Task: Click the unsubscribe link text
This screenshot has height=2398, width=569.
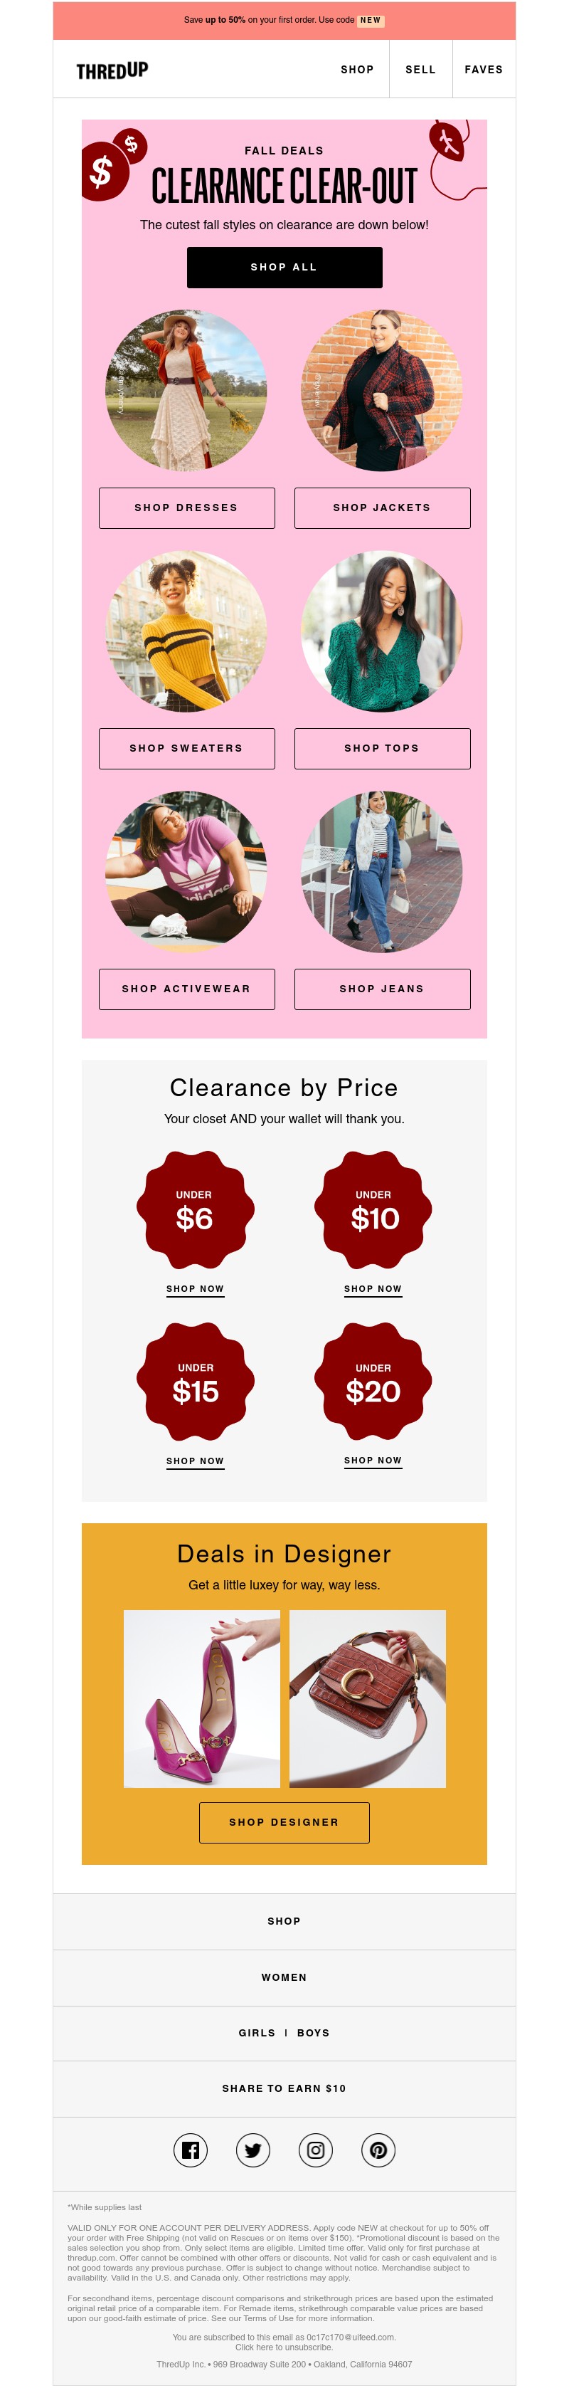Action: pyautogui.click(x=284, y=2347)
